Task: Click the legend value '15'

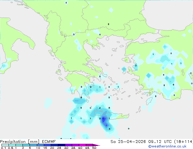Action: coord(45,148)
